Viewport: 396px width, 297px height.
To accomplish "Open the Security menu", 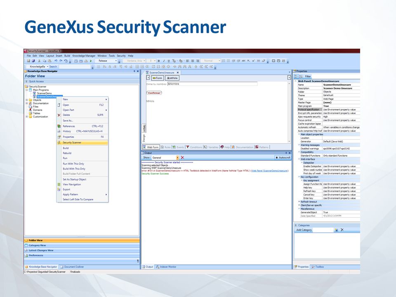I will 121,56.
